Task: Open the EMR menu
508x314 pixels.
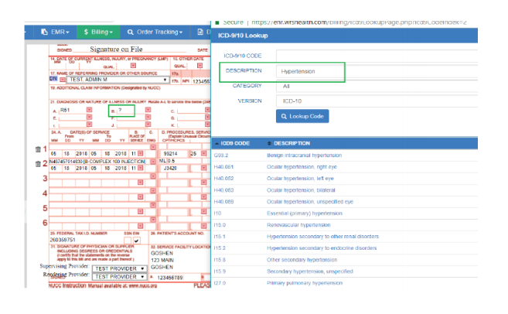Action: (x=54, y=32)
